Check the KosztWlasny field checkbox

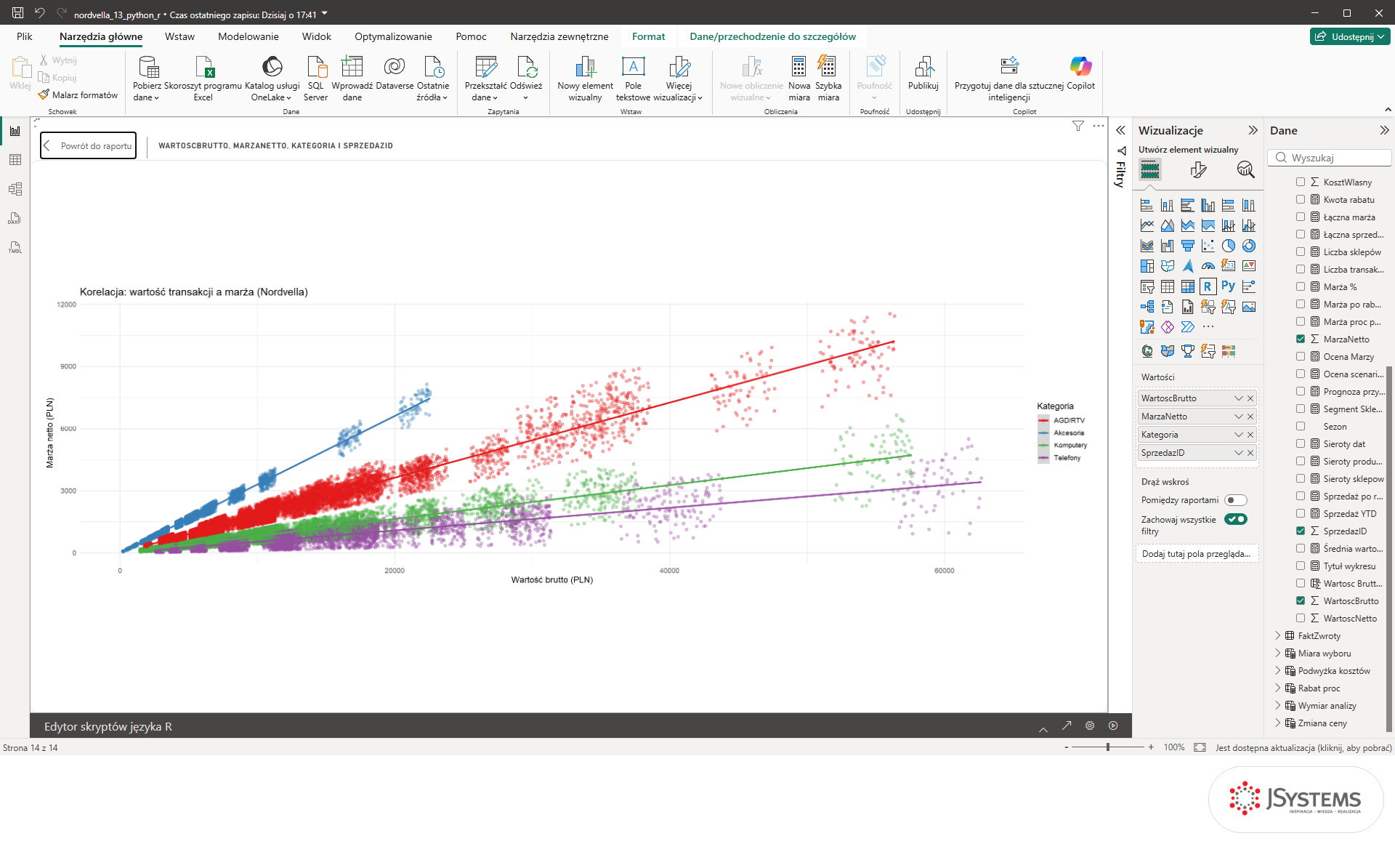click(x=1301, y=182)
